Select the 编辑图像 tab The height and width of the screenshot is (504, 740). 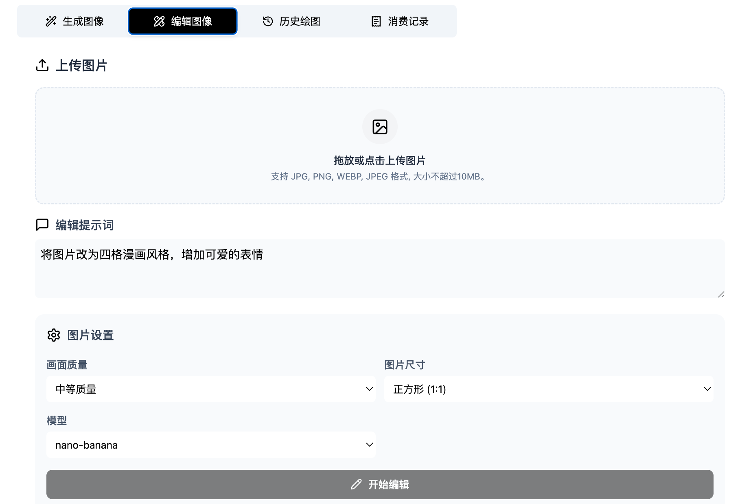coord(183,21)
